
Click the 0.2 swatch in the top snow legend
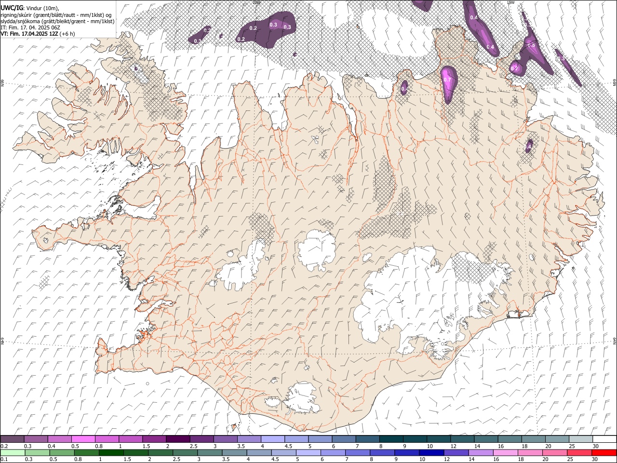coord(13,439)
